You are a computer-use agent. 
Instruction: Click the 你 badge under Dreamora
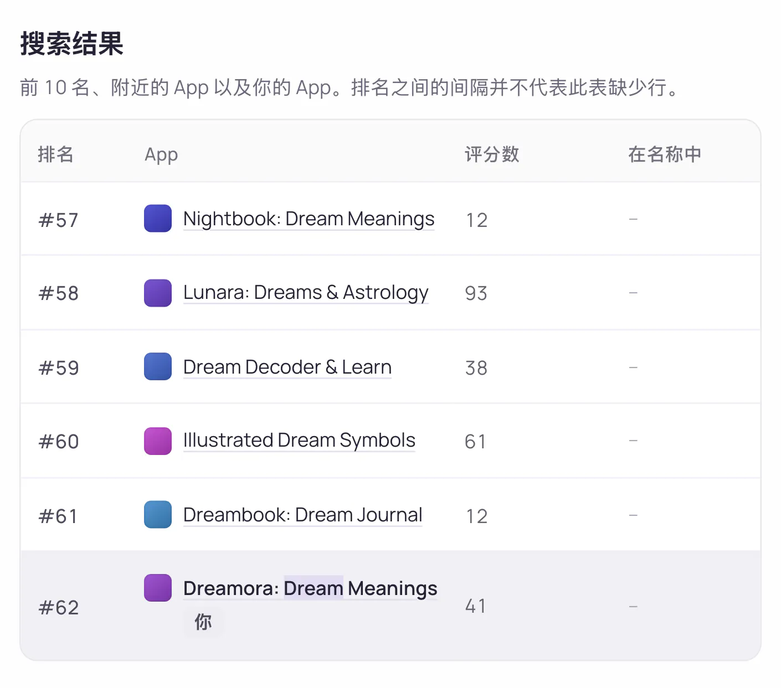203,622
